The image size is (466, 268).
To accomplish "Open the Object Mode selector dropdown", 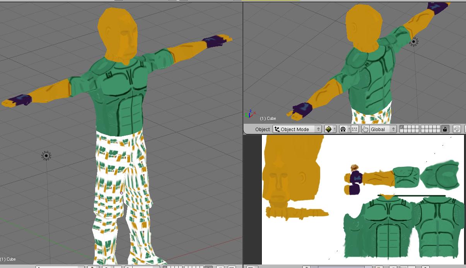I will click(297, 129).
